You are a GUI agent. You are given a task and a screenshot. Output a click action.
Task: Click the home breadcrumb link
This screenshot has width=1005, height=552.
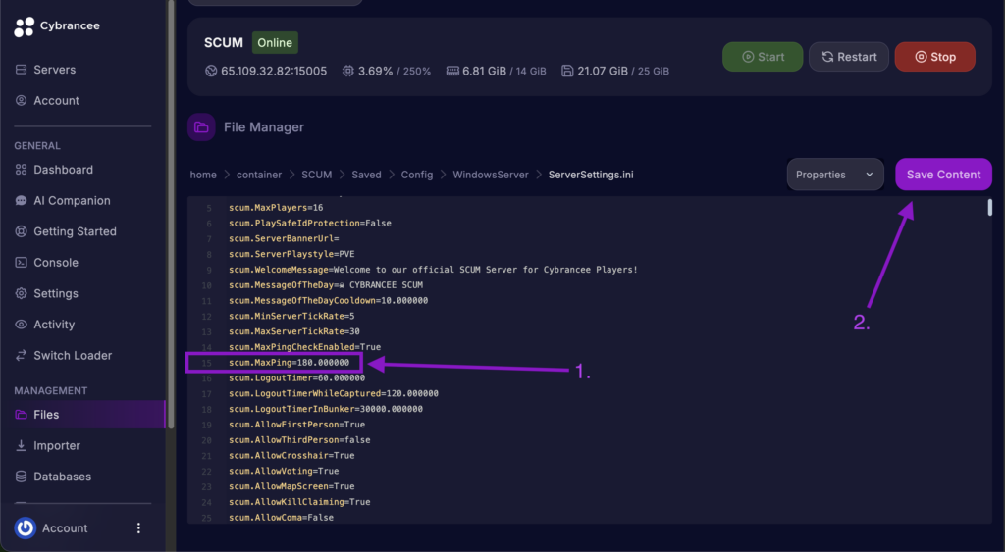tap(203, 175)
